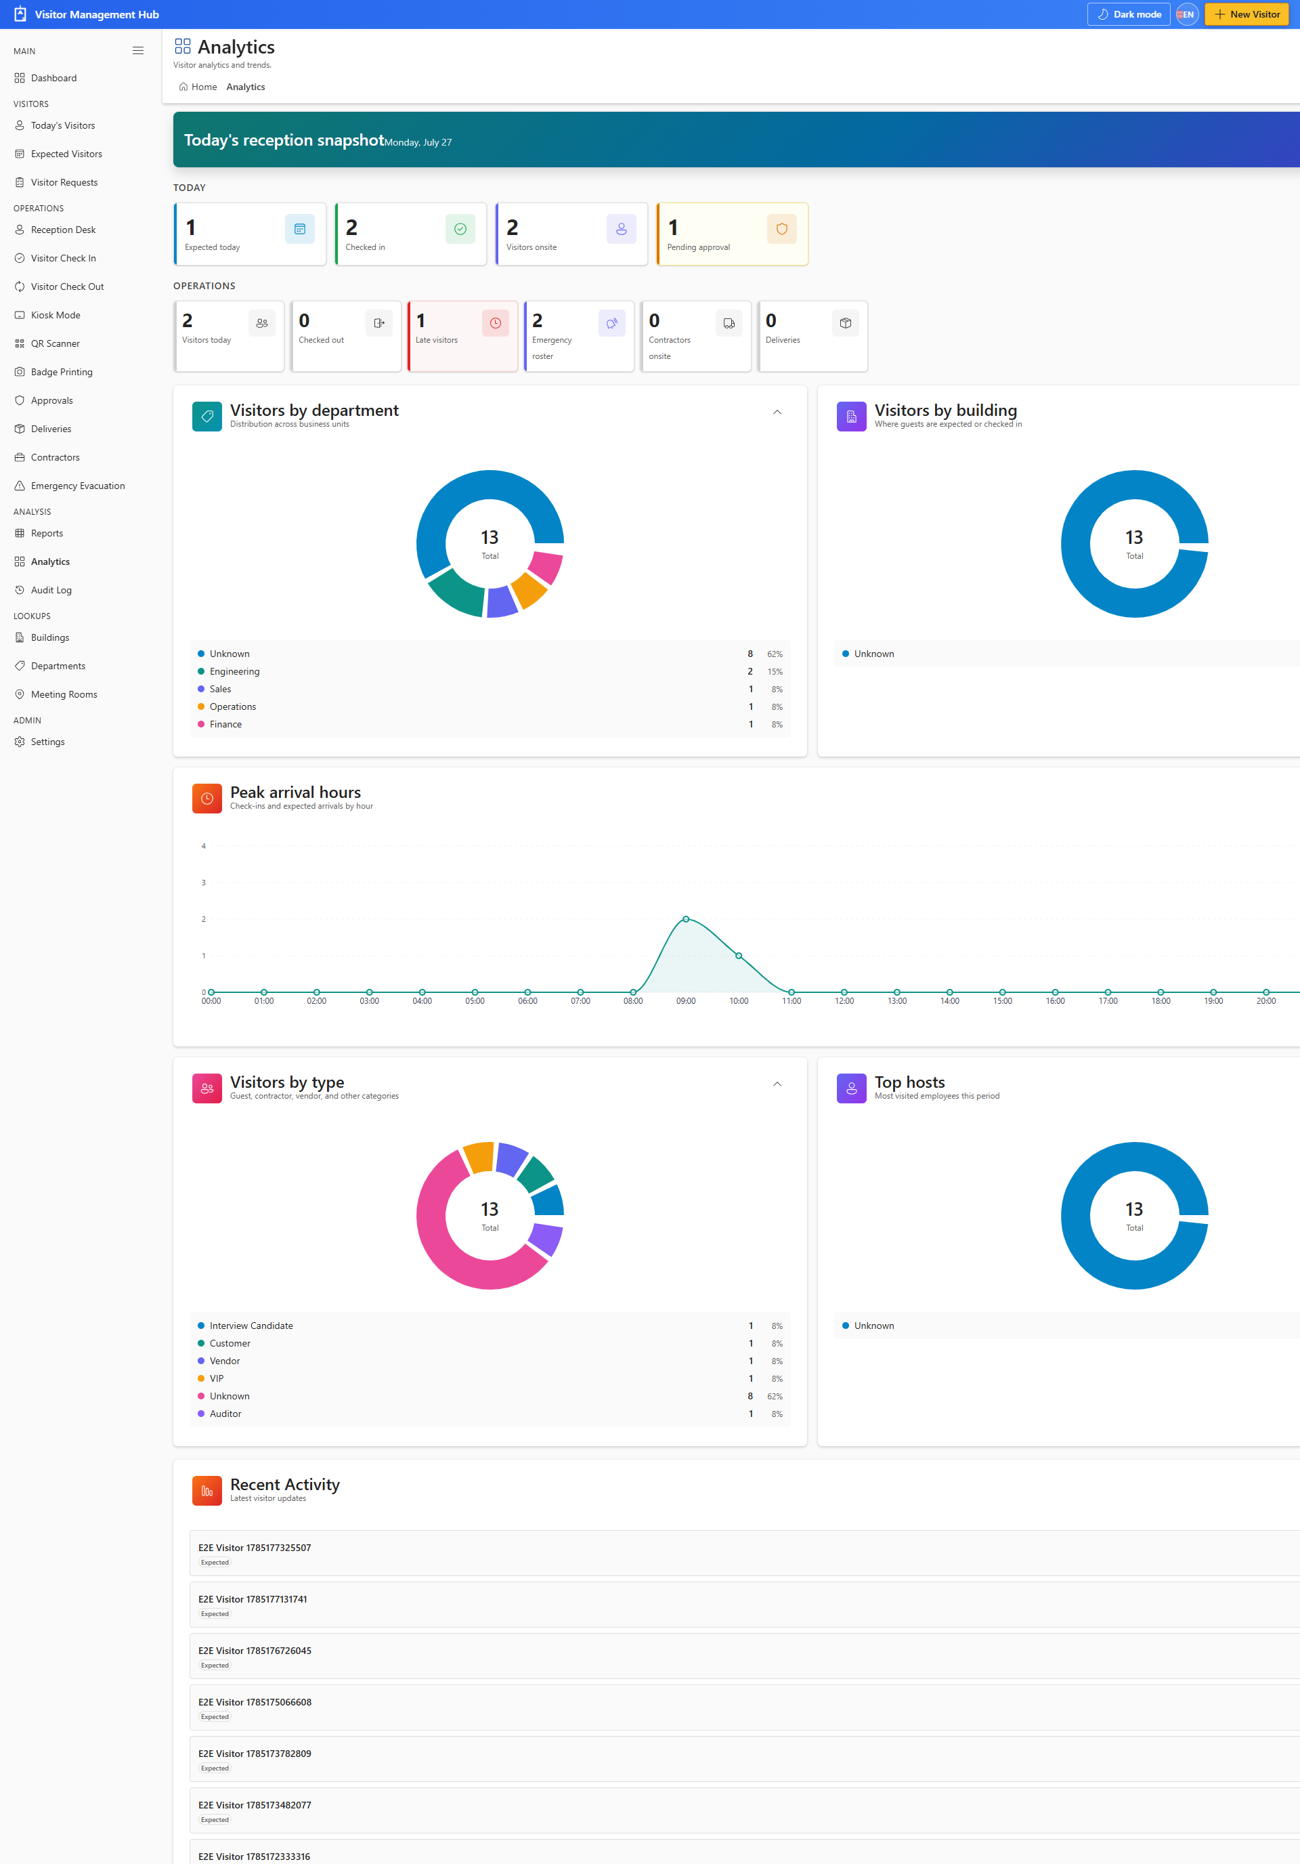The width and height of the screenshot is (1300, 1864).
Task: Click the Visitors onsite person icon
Action: (x=621, y=229)
